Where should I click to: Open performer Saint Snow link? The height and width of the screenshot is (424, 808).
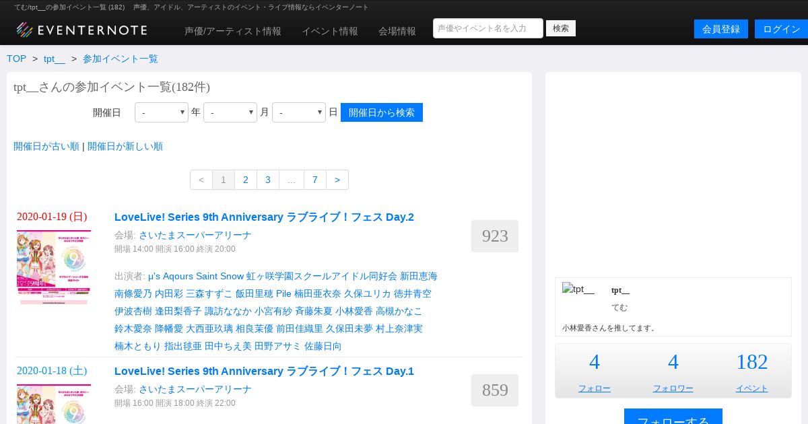[220, 276]
